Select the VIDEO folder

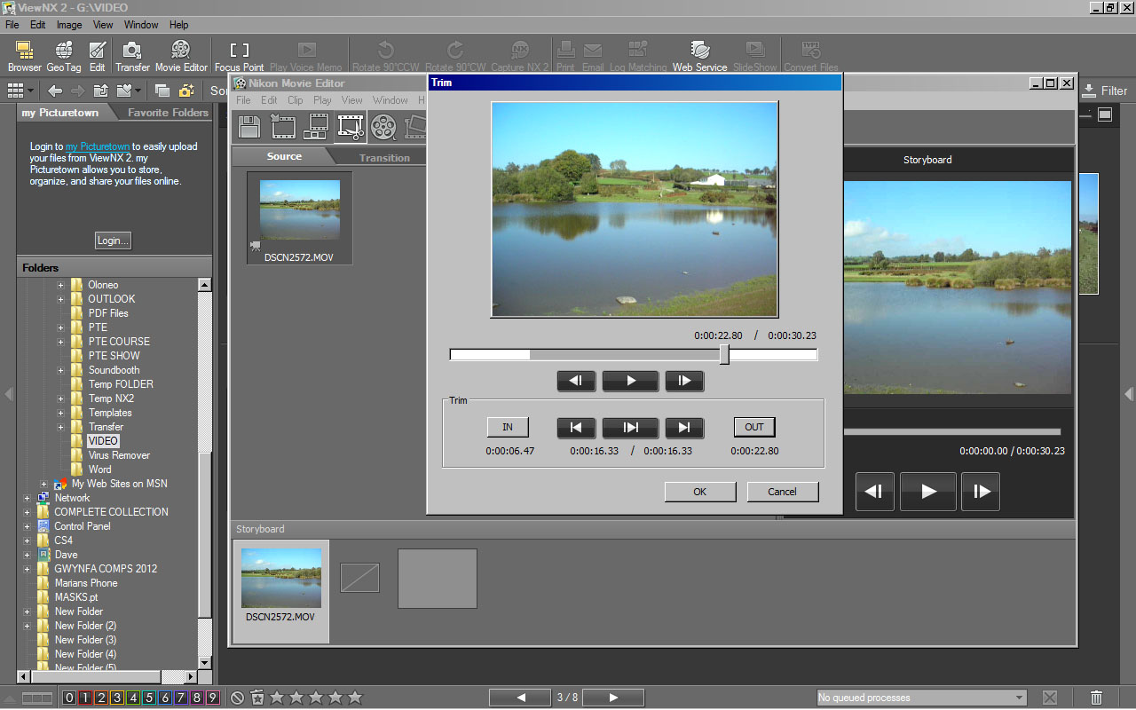[103, 441]
